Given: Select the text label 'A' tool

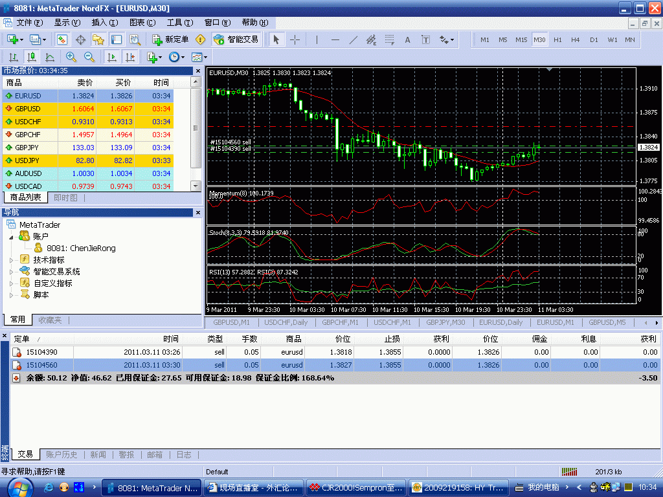Looking at the screenshot, I should pos(408,39).
